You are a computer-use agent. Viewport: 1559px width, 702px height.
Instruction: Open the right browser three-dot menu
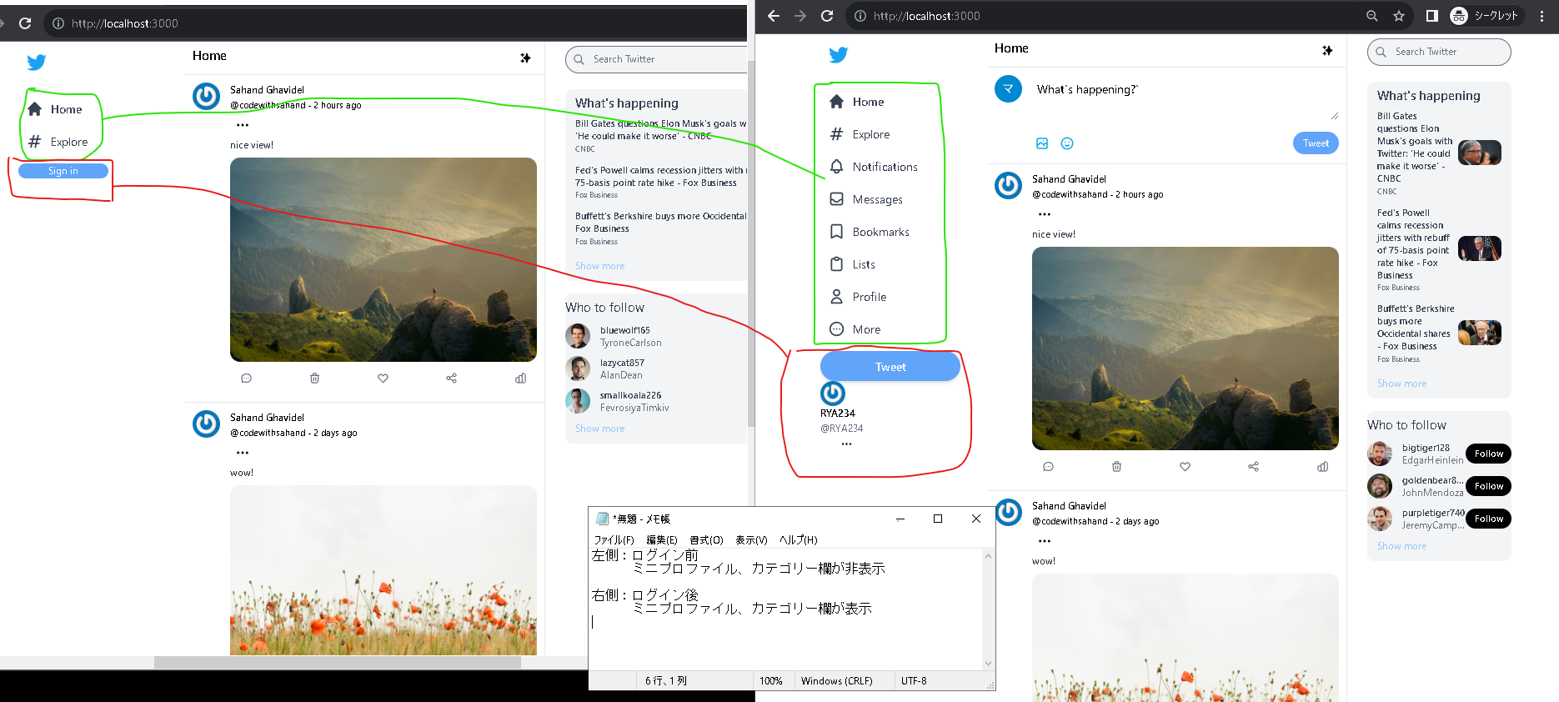1542,16
